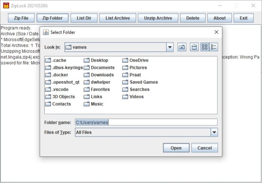Viewport: 262px width, 183px height.
Task: Select the Desktop folder
Action: [96, 60]
